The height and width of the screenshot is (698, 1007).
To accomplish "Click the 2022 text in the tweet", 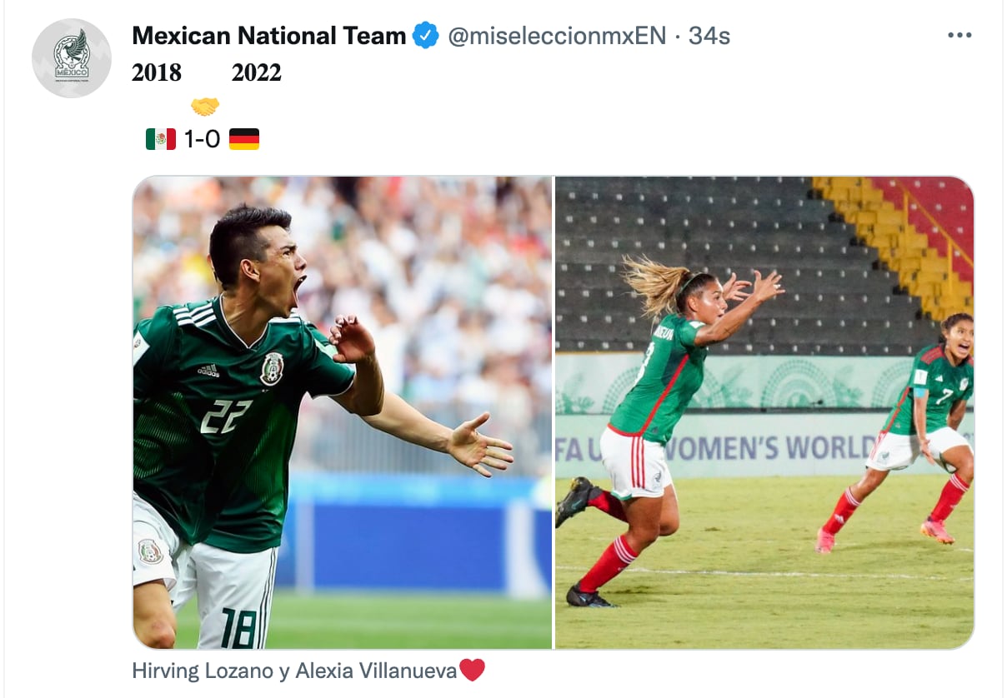I will tap(257, 73).
